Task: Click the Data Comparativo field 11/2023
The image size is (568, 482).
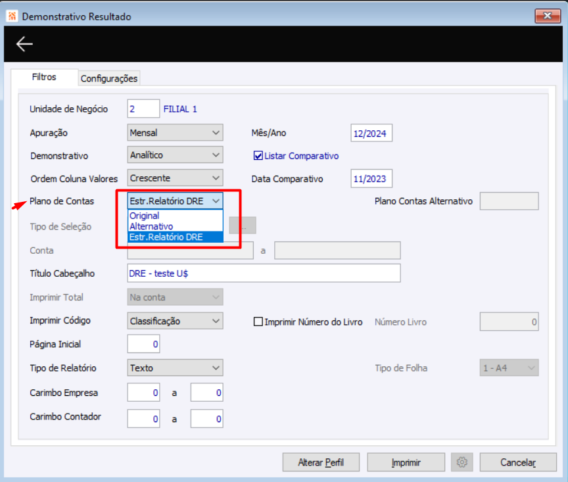Action: point(371,178)
